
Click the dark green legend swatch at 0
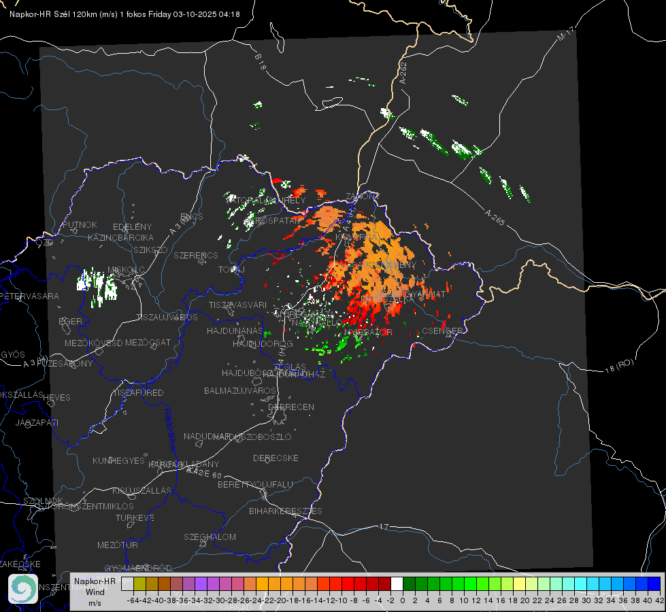(409, 583)
